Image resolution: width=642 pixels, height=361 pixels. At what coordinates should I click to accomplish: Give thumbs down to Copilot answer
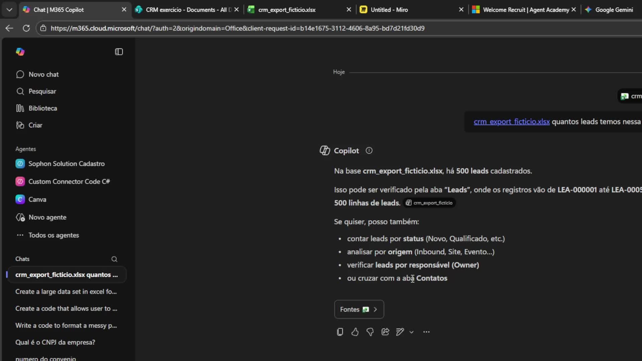[x=370, y=332]
